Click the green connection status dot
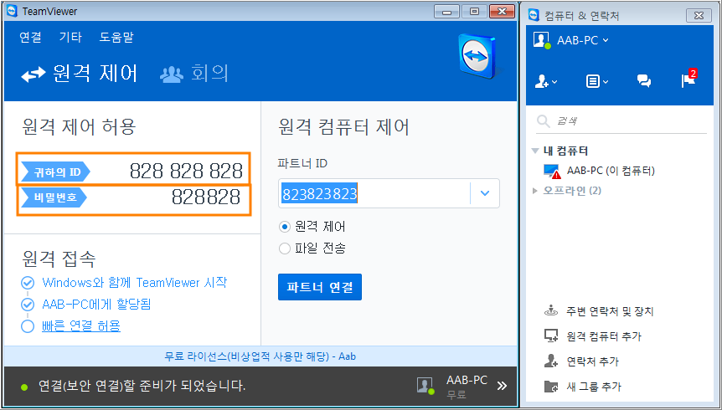This screenshot has width=722, height=410. [24, 386]
